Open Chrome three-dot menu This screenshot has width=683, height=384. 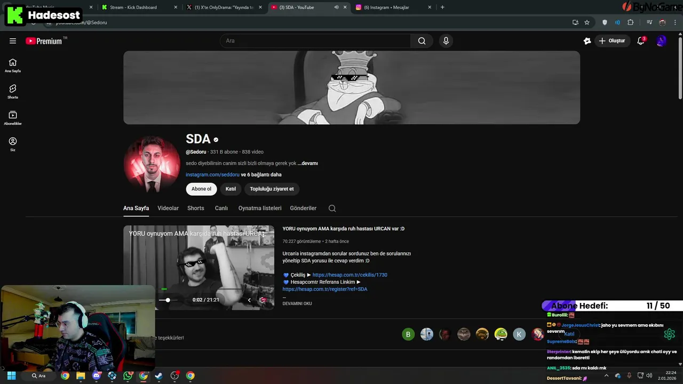coord(676,22)
